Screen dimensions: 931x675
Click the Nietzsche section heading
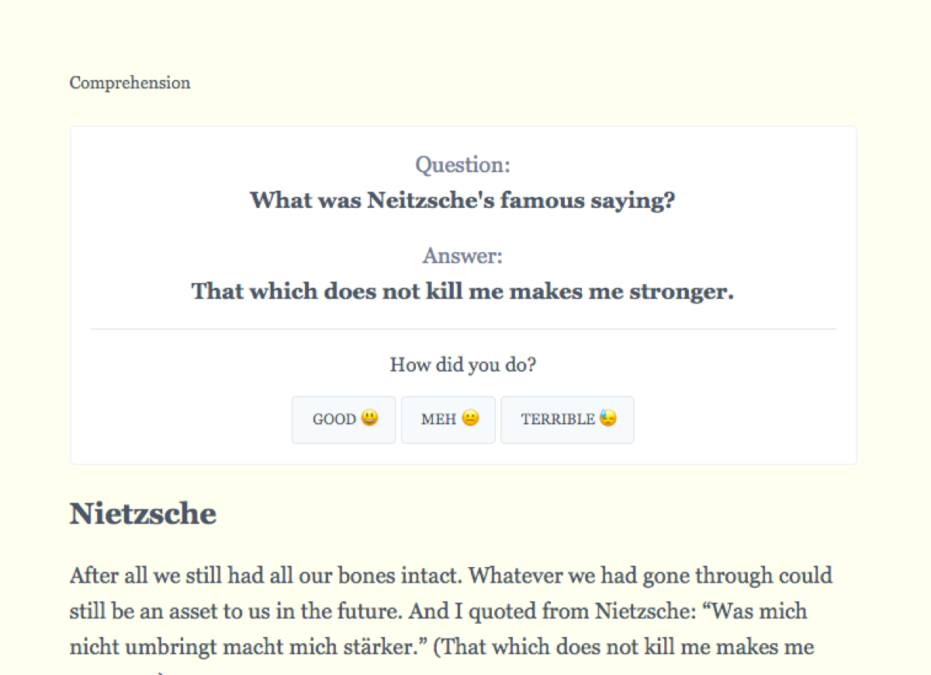(x=143, y=514)
